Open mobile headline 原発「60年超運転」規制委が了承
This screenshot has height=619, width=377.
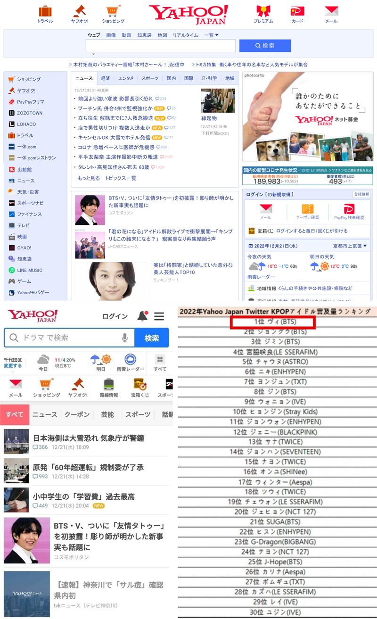point(88,467)
